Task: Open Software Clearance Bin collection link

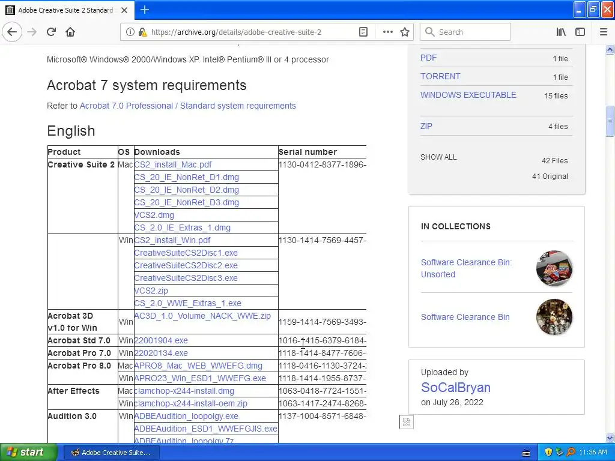Action: point(465,317)
